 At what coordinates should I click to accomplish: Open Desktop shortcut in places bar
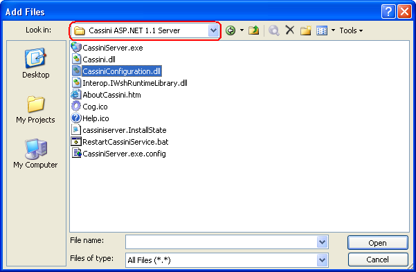[36, 63]
